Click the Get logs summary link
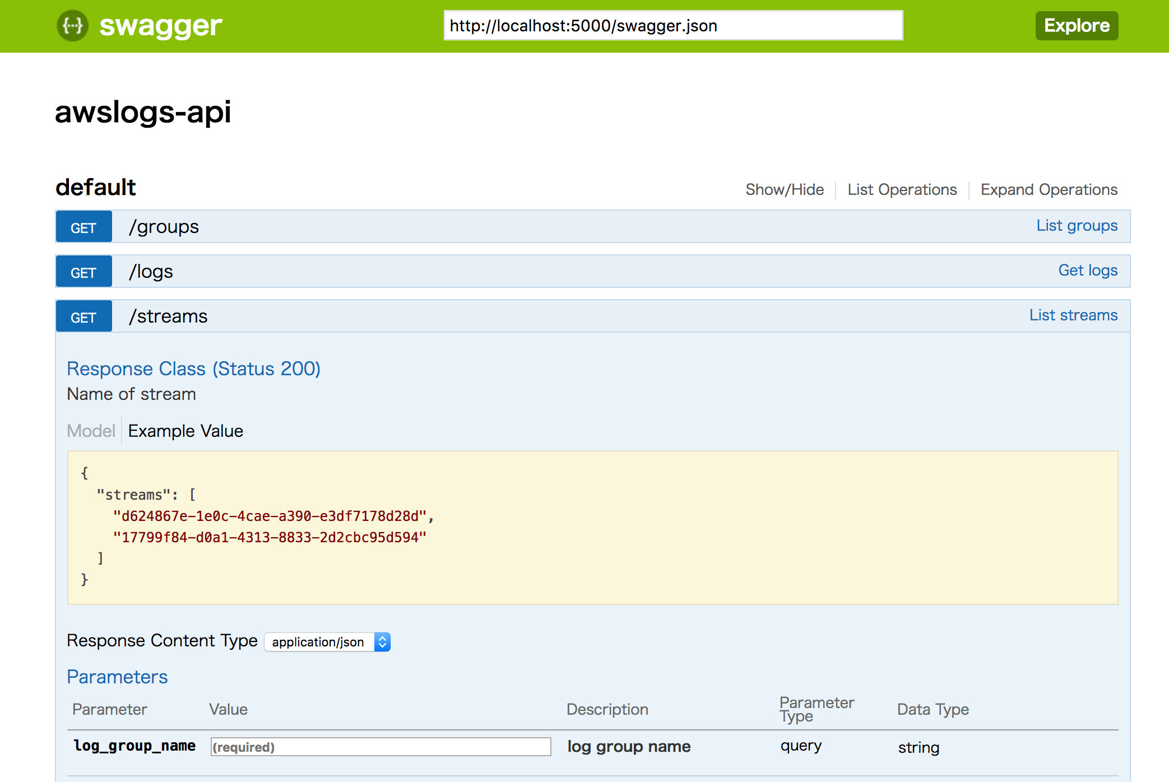 [1087, 271]
